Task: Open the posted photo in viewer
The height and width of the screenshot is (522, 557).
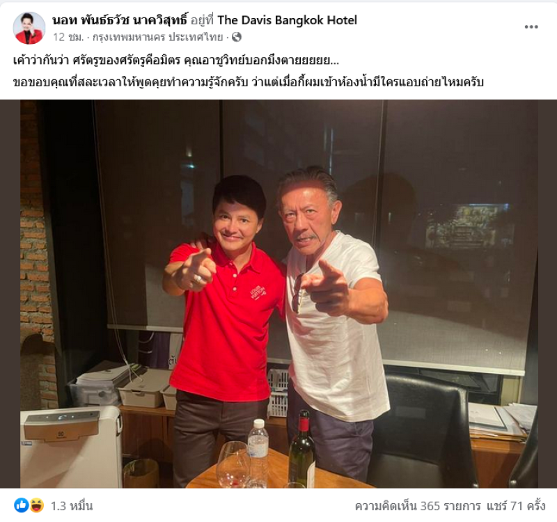Action: (x=278, y=294)
